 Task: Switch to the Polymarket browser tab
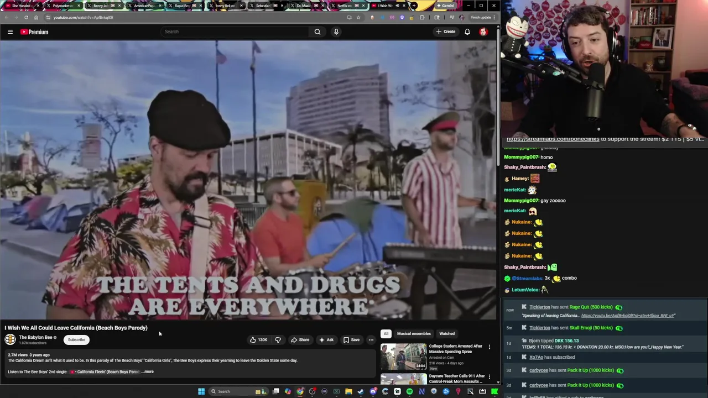tap(63, 6)
